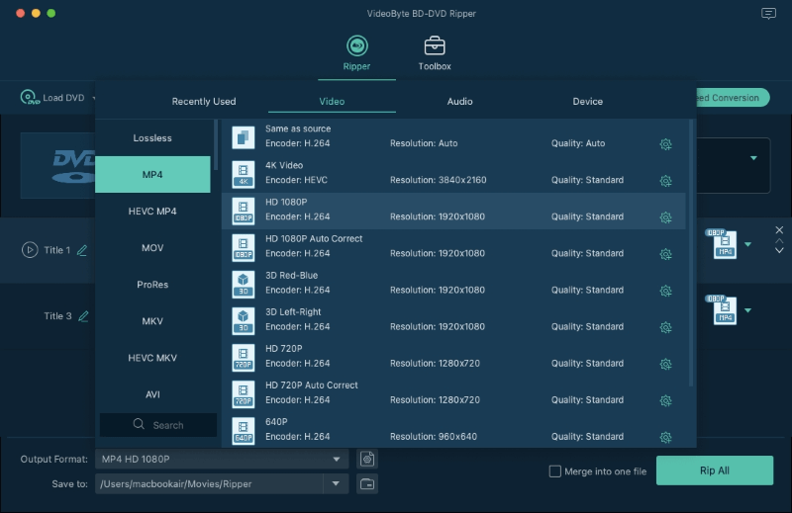This screenshot has width=792, height=513.
Task: Open settings gear for HD 720P Auto Correct
Action: pyautogui.click(x=665, y=401)
